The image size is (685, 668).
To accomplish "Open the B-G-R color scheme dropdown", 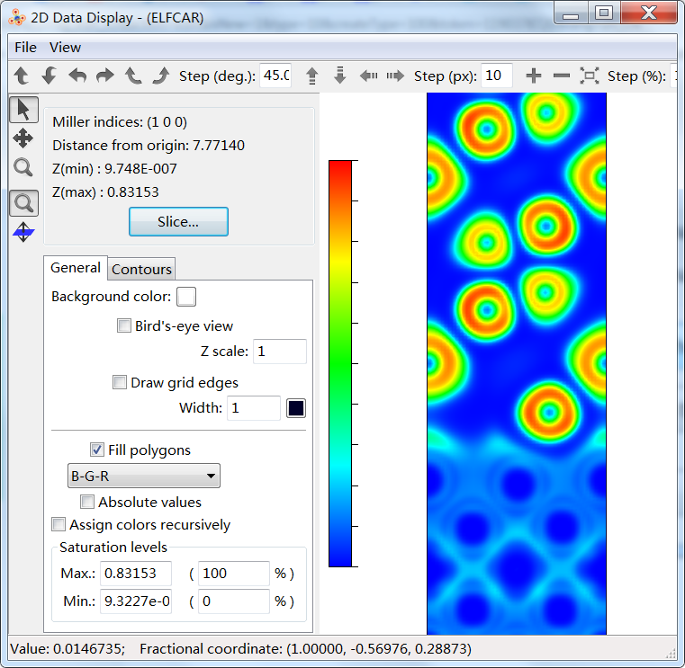I will 144,476.
